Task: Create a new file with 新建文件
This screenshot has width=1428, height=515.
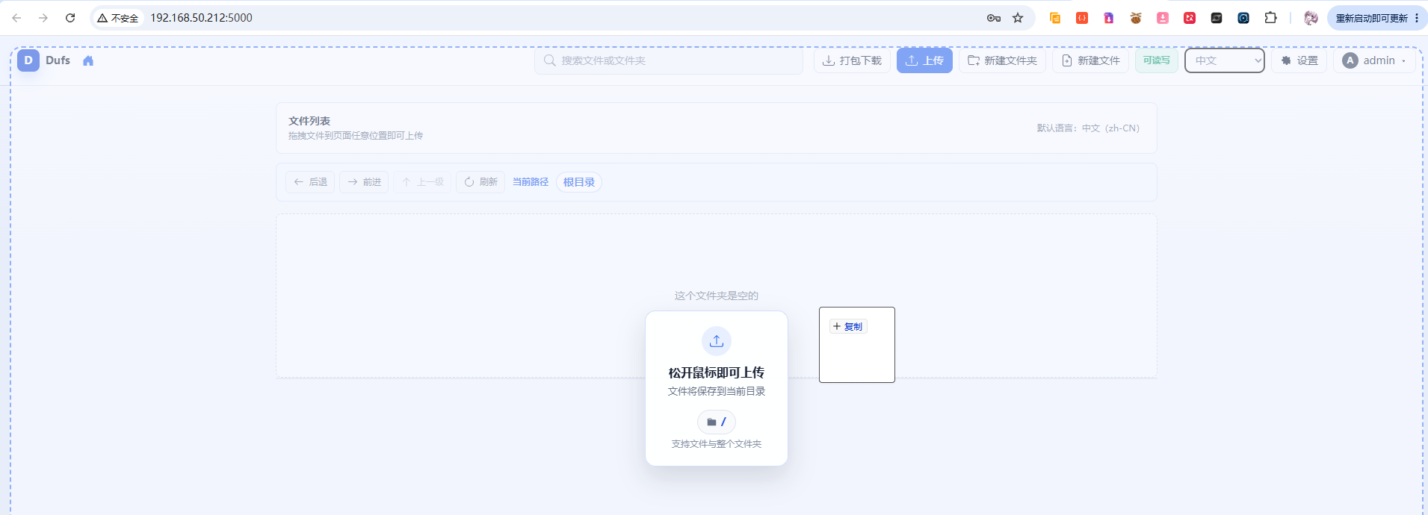Action: pos(1090,60)
